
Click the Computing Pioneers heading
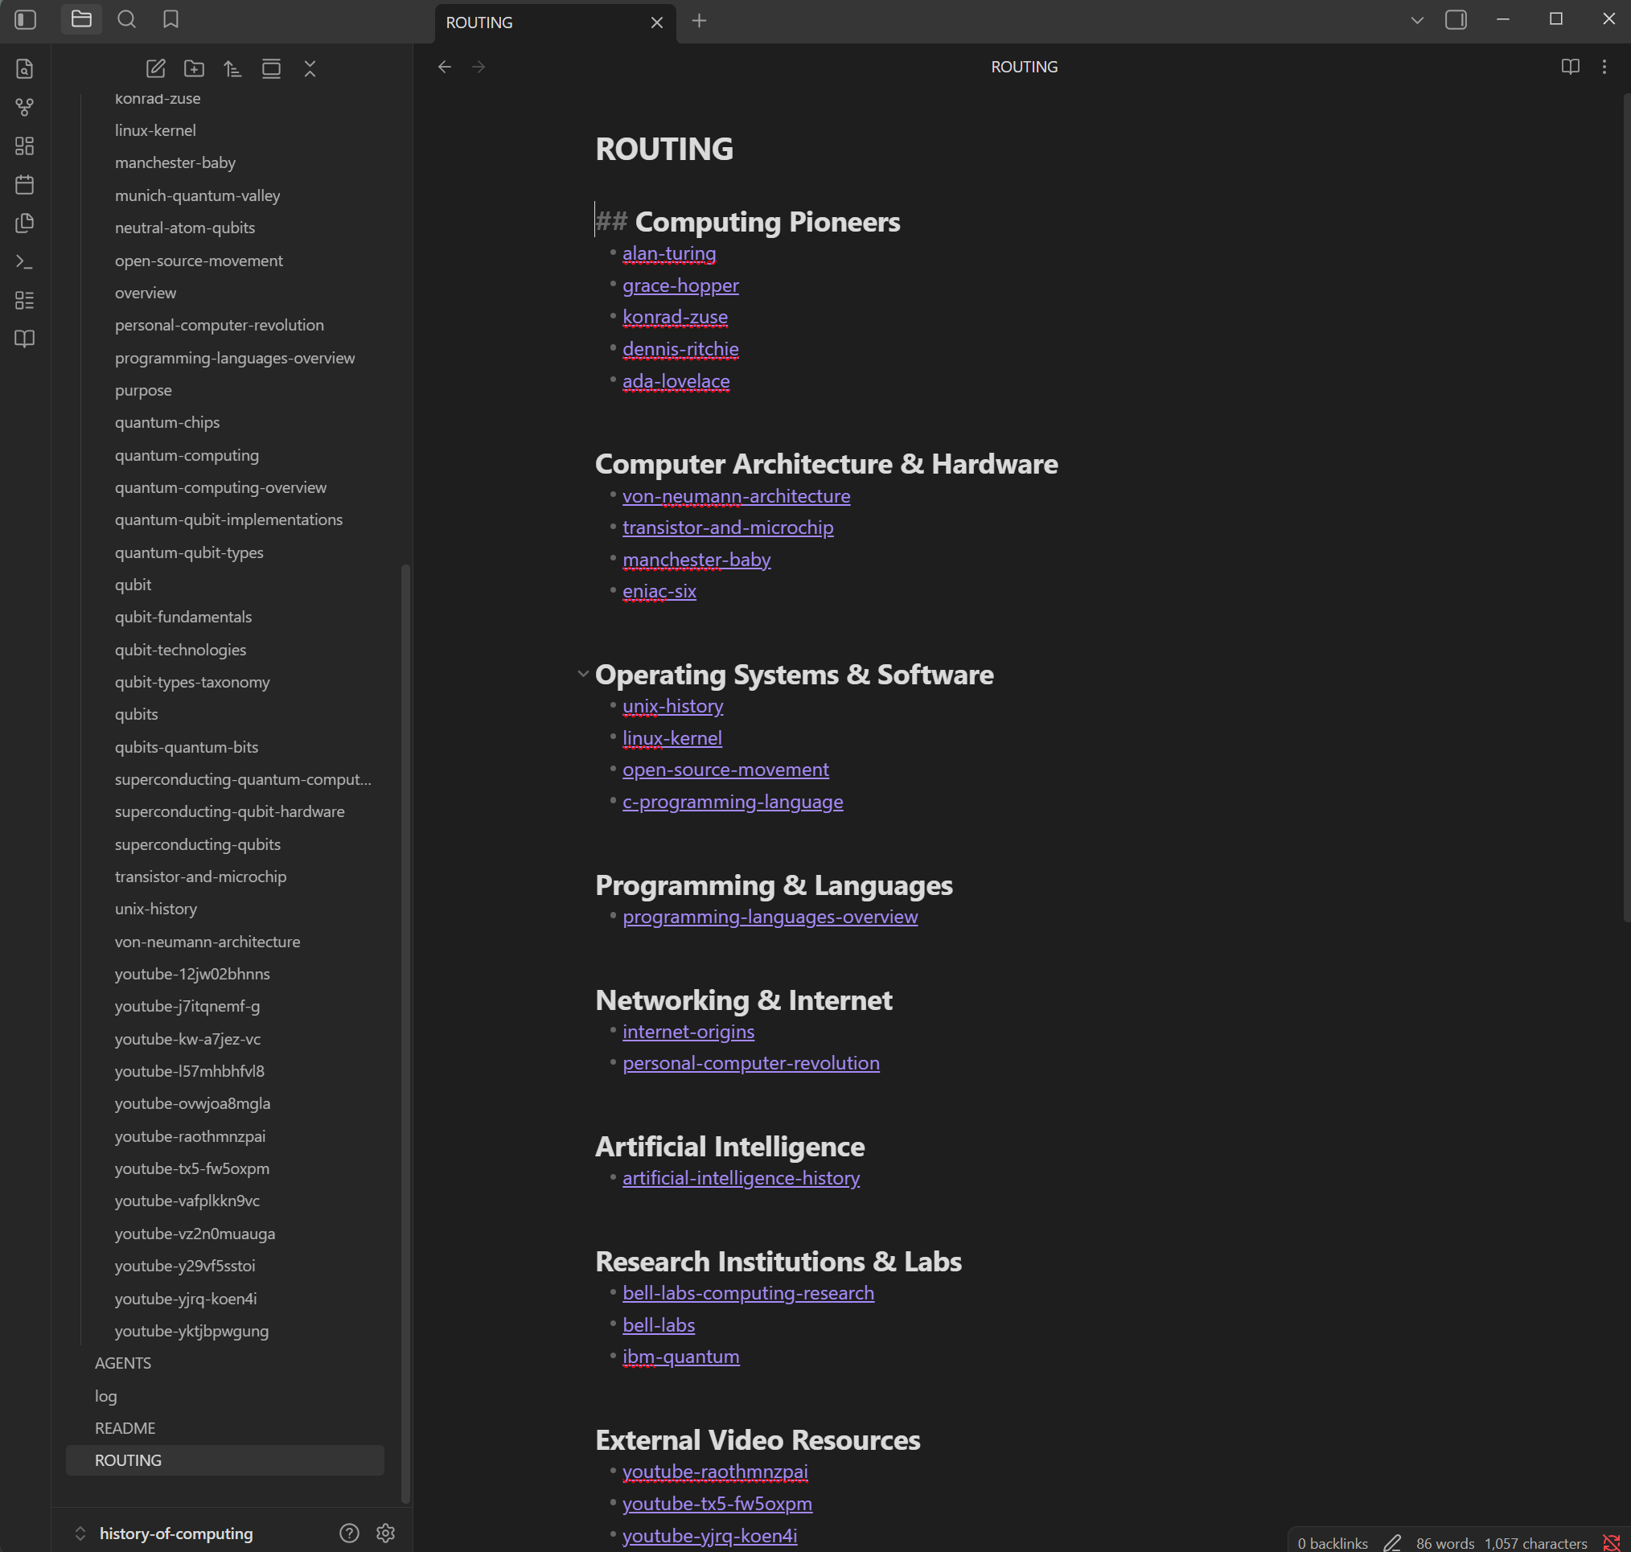point(767,222)
